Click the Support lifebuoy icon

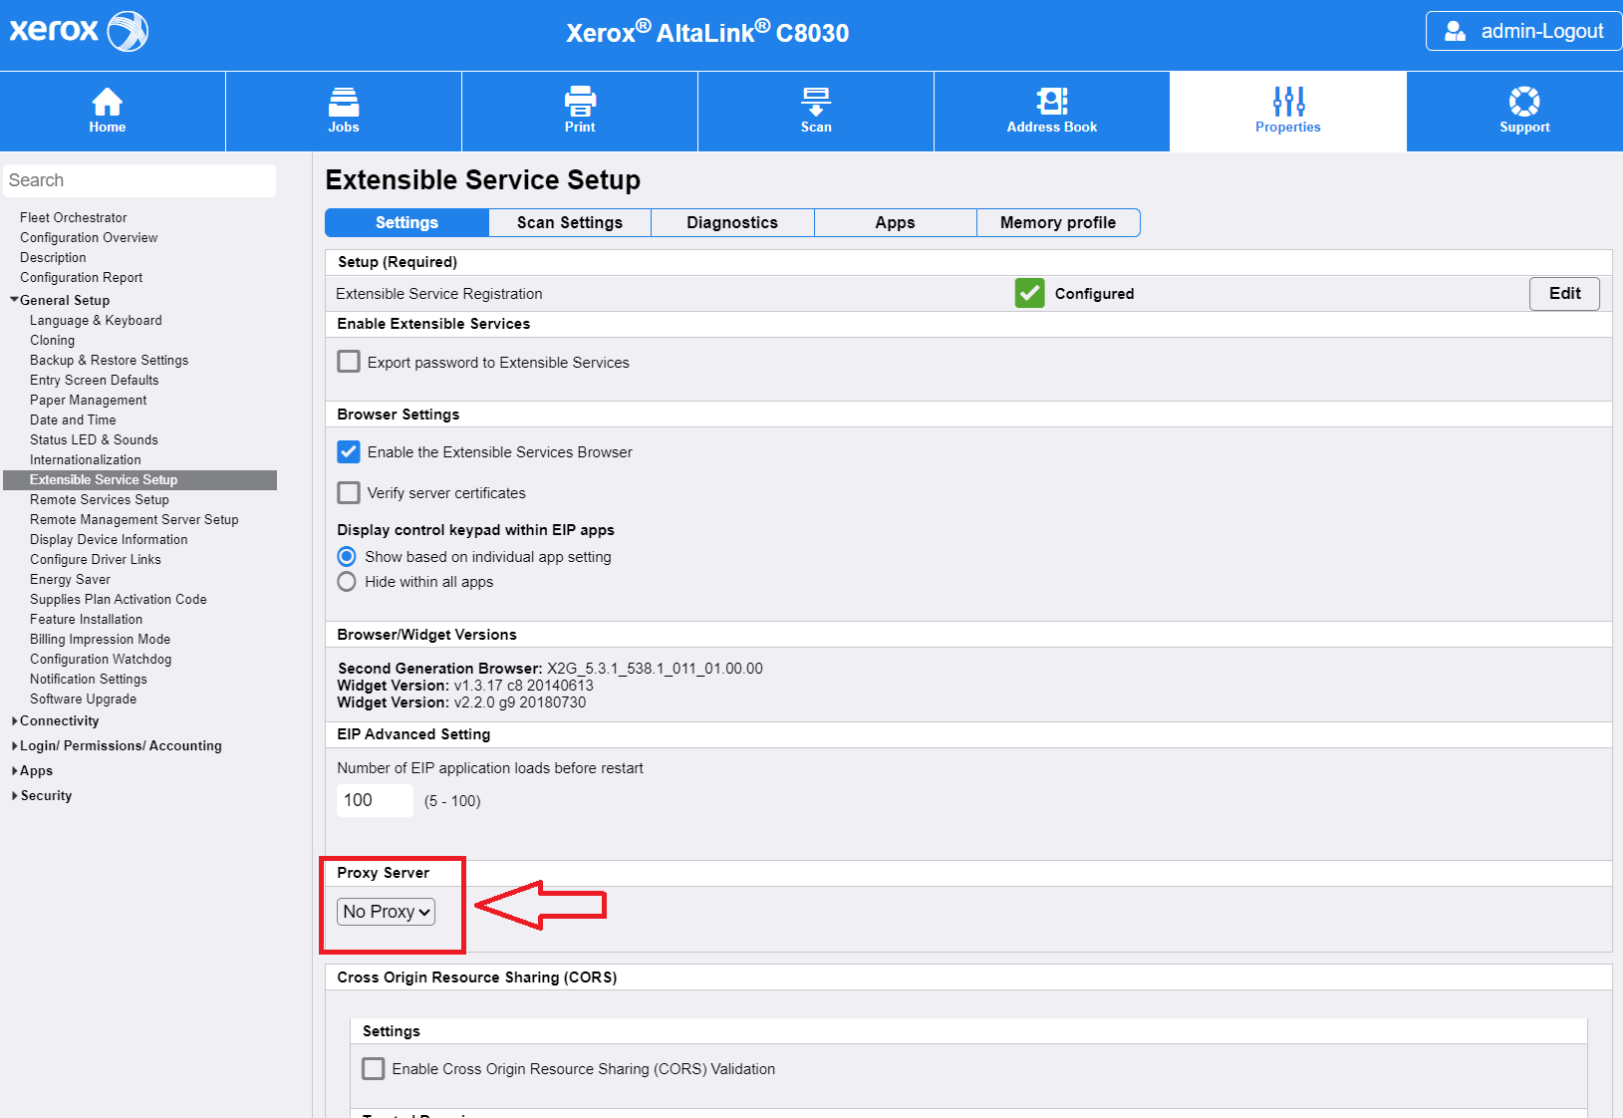tap(1524, 102)
